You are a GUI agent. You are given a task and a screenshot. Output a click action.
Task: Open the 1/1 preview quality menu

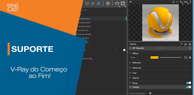pos(181,2)
